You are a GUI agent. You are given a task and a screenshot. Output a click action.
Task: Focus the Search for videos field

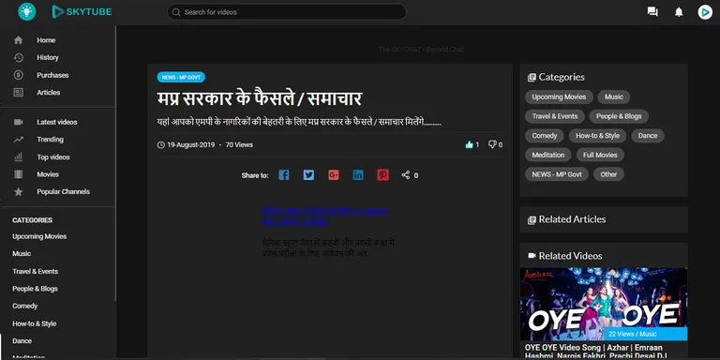click(287, 12)
